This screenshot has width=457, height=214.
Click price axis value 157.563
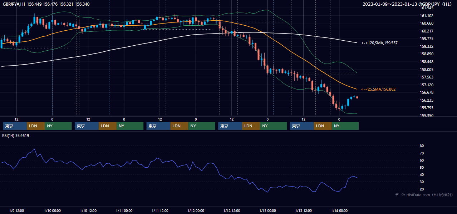[x=426, y=77]
